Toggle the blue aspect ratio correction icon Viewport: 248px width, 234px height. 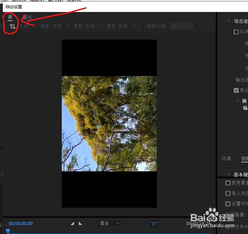(153, 223)
